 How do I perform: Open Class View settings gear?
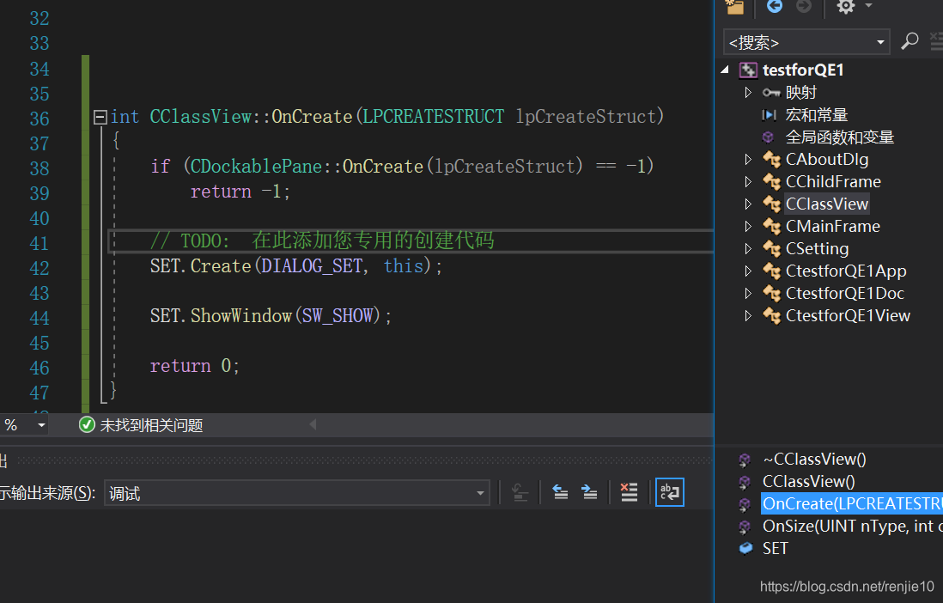pos(846,7)
